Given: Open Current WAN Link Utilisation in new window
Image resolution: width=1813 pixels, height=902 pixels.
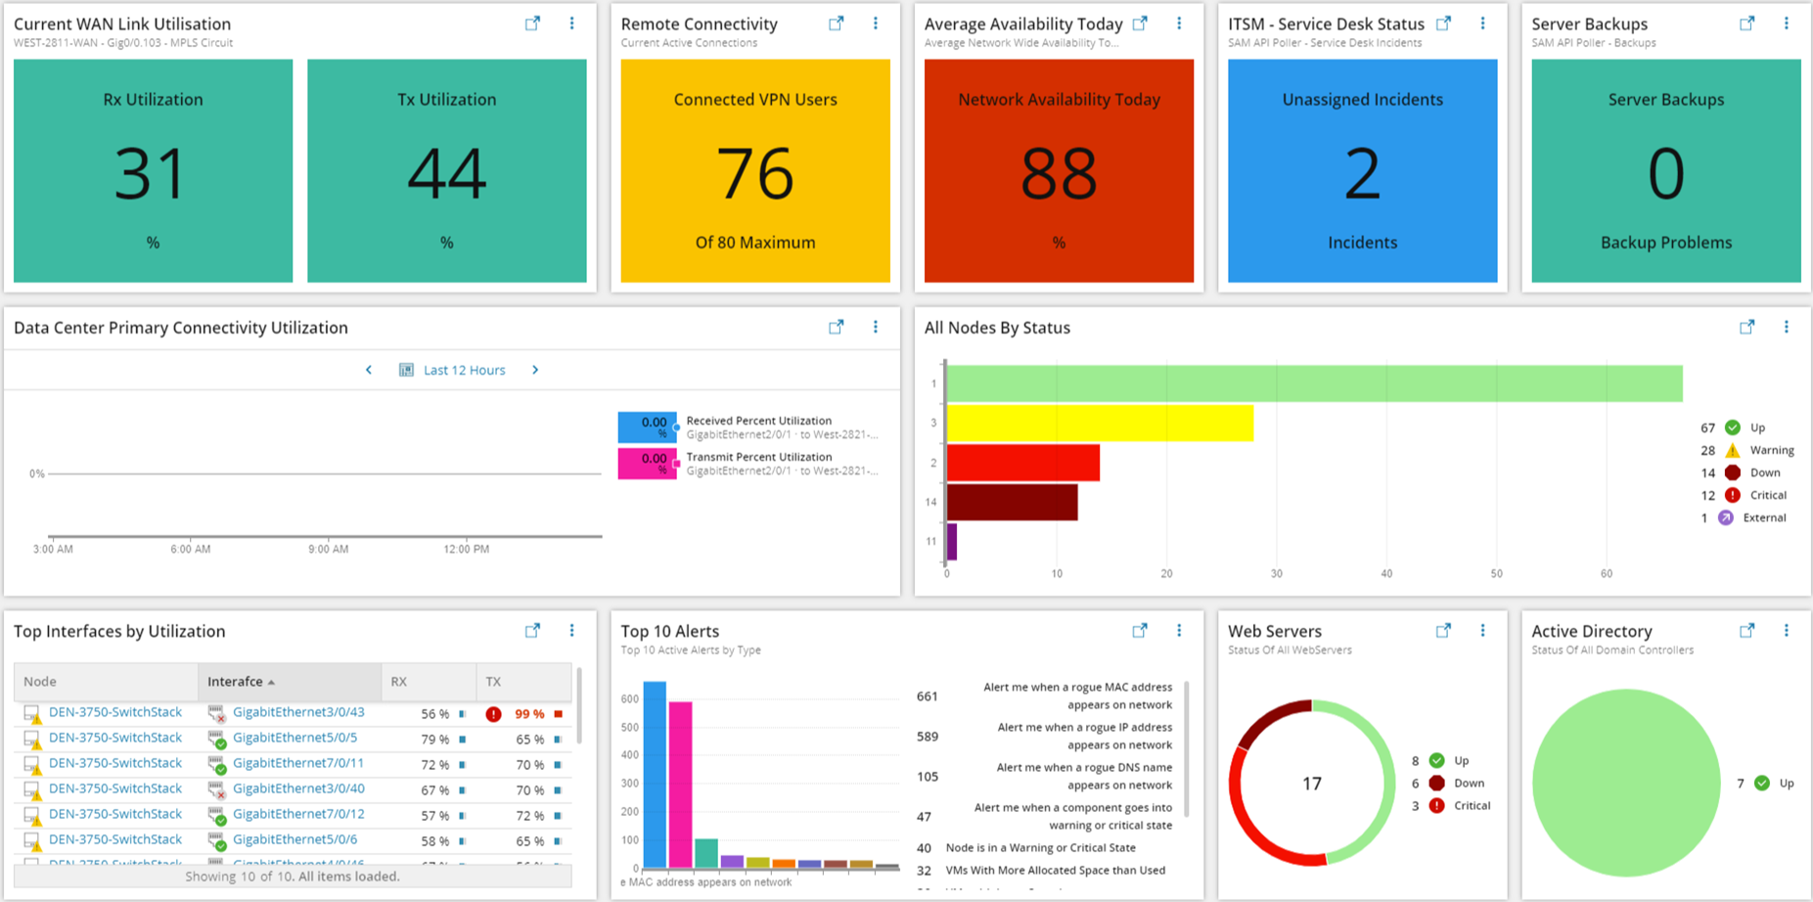Looking at the screenshot, I should 532,23.
